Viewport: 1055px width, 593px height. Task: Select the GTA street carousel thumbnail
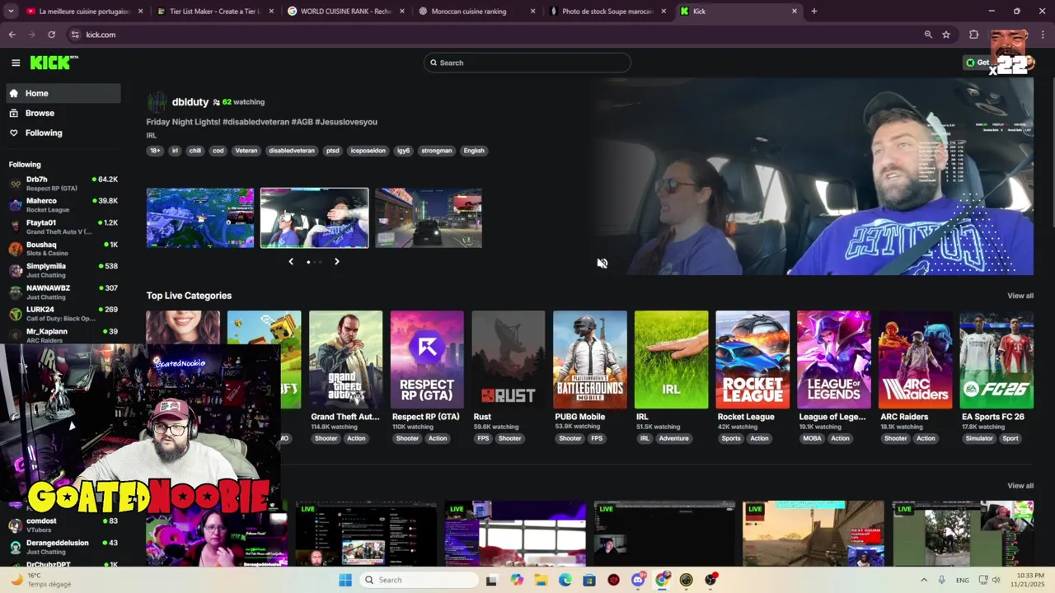(x=429, y=217)
